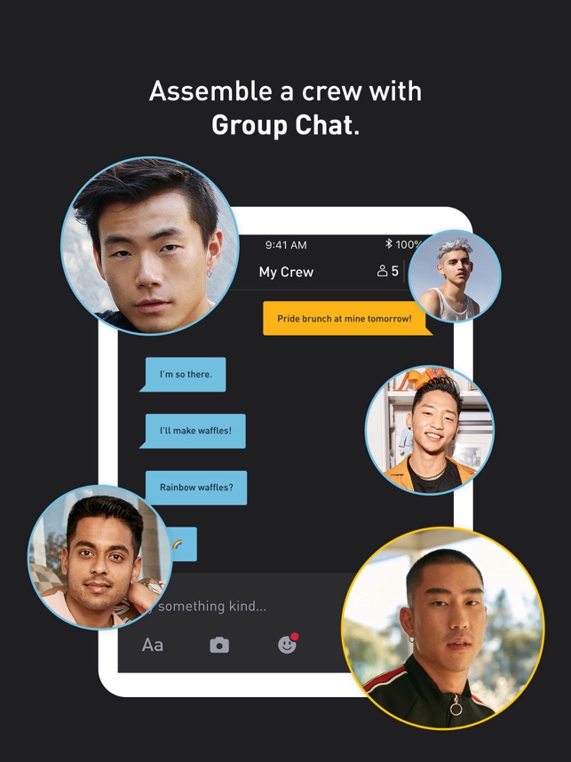This screenshot has width=571, height=762.
Task: Tap the camera icon in chat toolbar
Action: (219, 645)
